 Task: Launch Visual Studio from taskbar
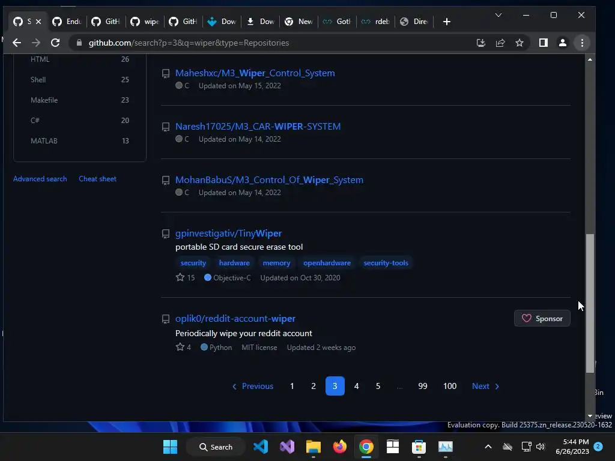287,447
